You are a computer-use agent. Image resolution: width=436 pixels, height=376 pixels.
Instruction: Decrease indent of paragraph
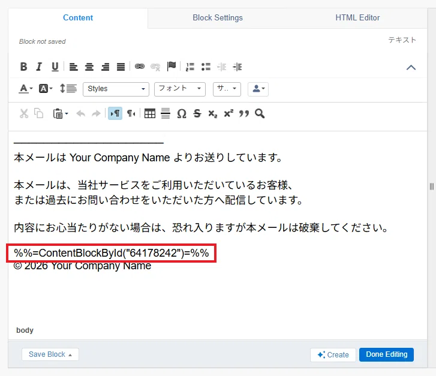[222, 67]
